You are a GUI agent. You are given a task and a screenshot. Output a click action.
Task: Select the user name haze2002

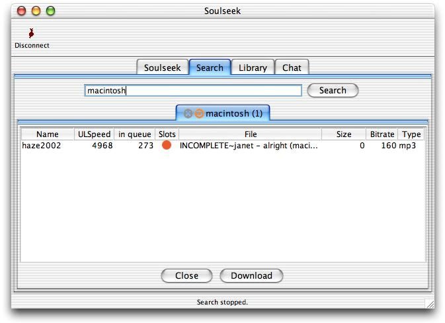(x=42, y=146)
